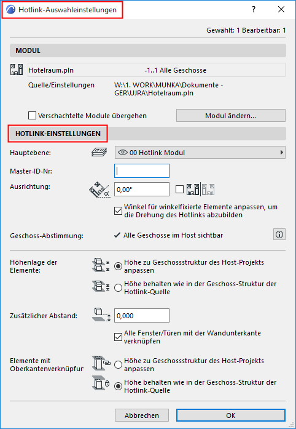The image size is (296, 429).
Task: Confirm settings with the OK button
Action: pyautogui.click(x=231, y=415)
